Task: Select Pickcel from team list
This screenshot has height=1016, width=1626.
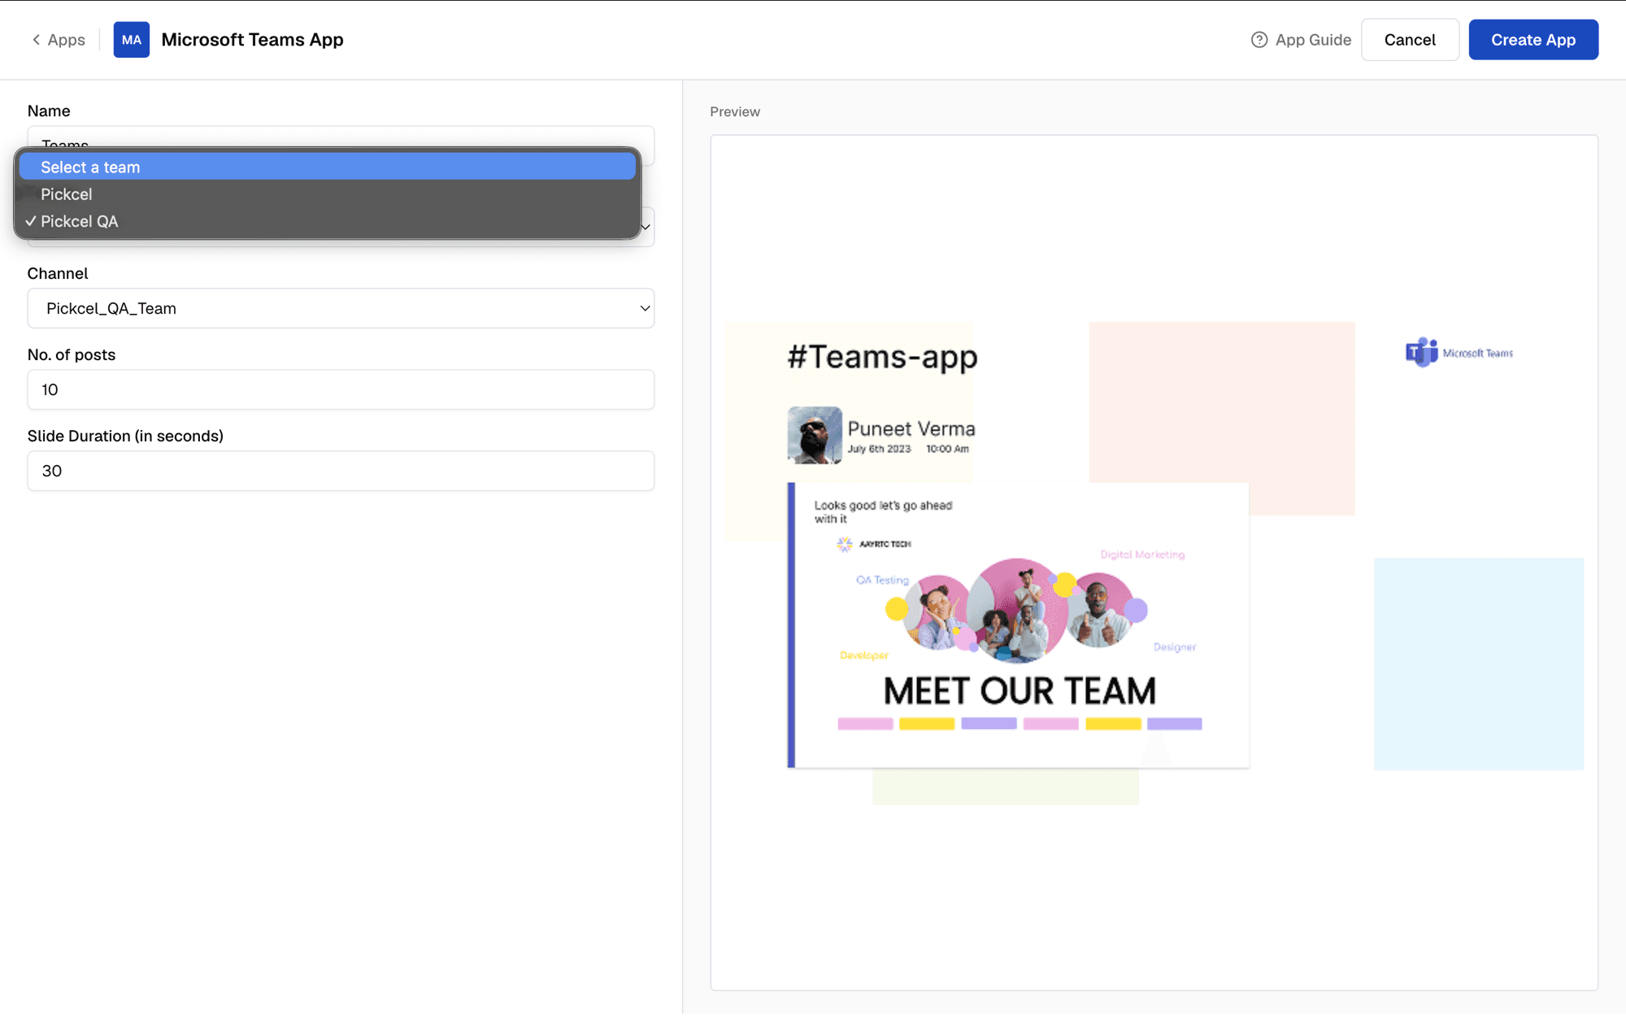Action: tap(328, 194)
